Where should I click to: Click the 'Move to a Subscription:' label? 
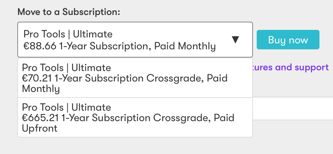69,12
